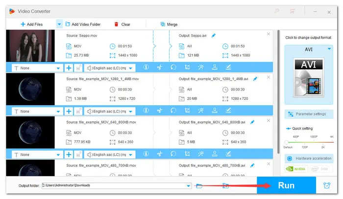Open trim scissors for file_example_MOV_640 row
Image resolution: width=343 pixels, height=199 pixels.
pyautogui.click(x=160, y=154)
